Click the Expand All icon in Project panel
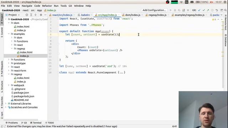The height and width of the screenshot is (128, 228). (x=31, y=15)
